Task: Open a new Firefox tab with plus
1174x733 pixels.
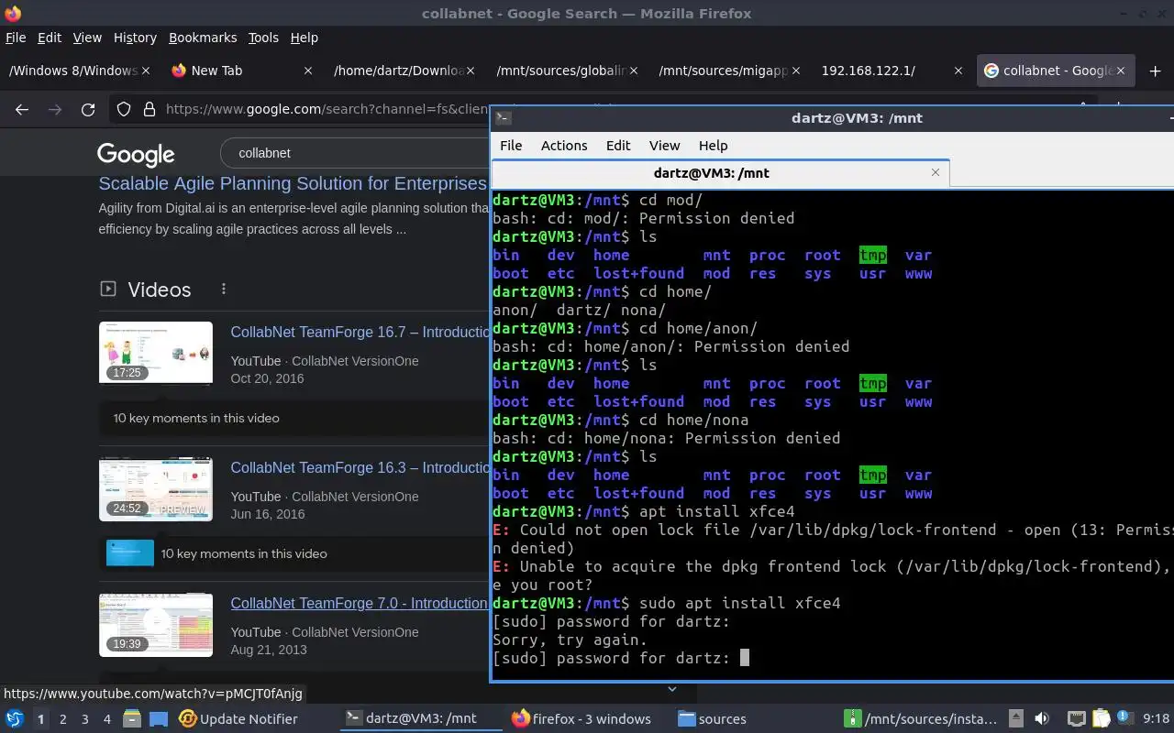Action: (1155, 71)
